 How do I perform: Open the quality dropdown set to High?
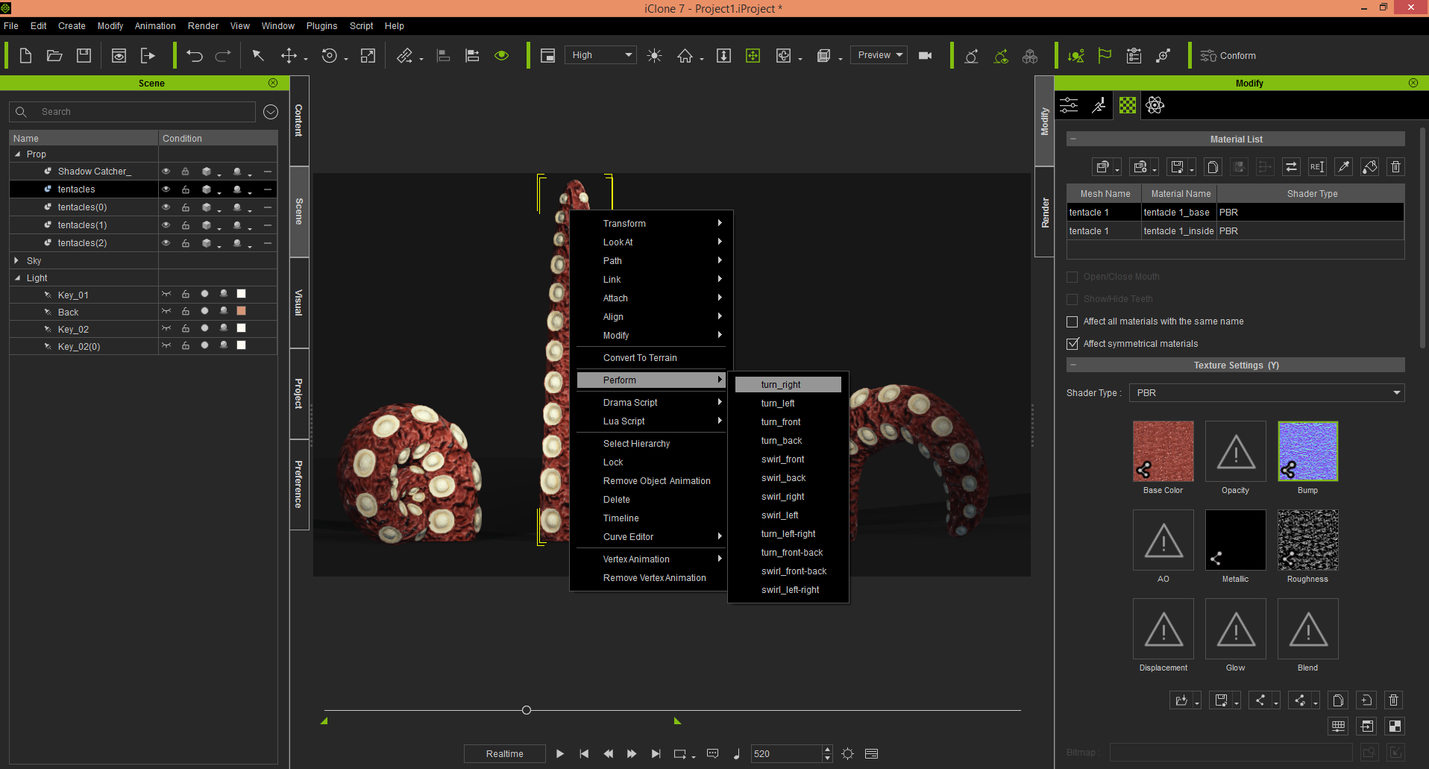pyautogui.click(x=601, y=55)
